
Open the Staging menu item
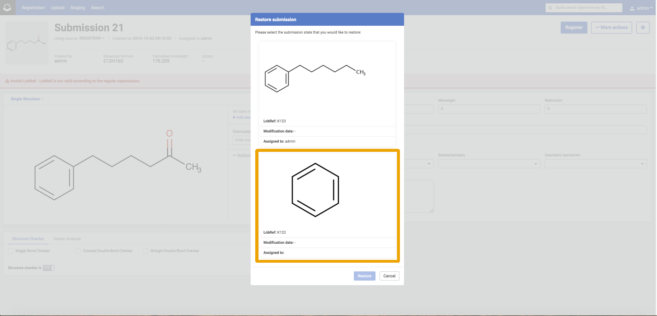pyautogui.click(x=77, y=8)
